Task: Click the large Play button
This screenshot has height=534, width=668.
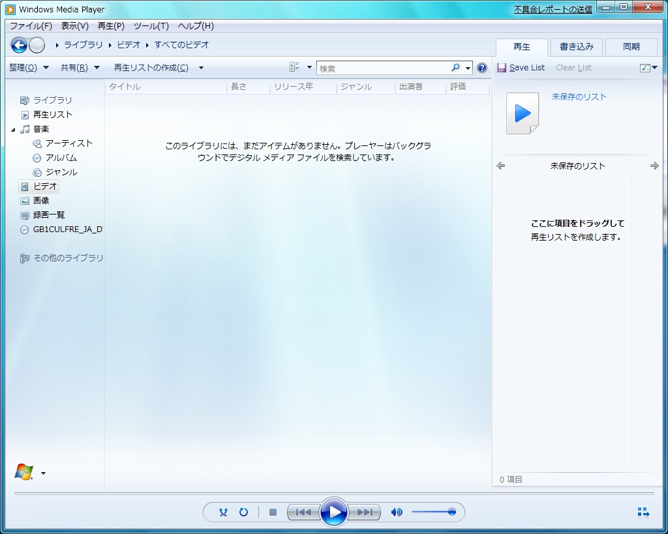Action: coord(333,512)
